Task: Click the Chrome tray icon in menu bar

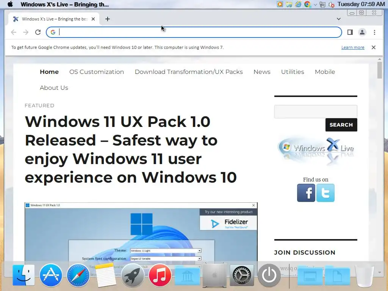Action: (308, 4)
